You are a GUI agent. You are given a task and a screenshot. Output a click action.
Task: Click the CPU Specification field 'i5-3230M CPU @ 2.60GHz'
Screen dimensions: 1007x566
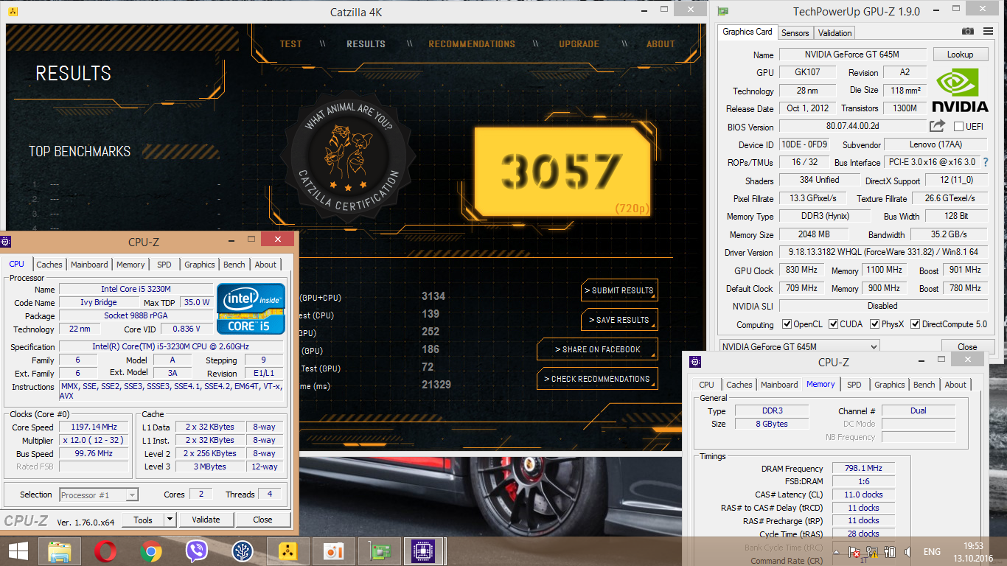pyautogui.click(x=171, y=347)
